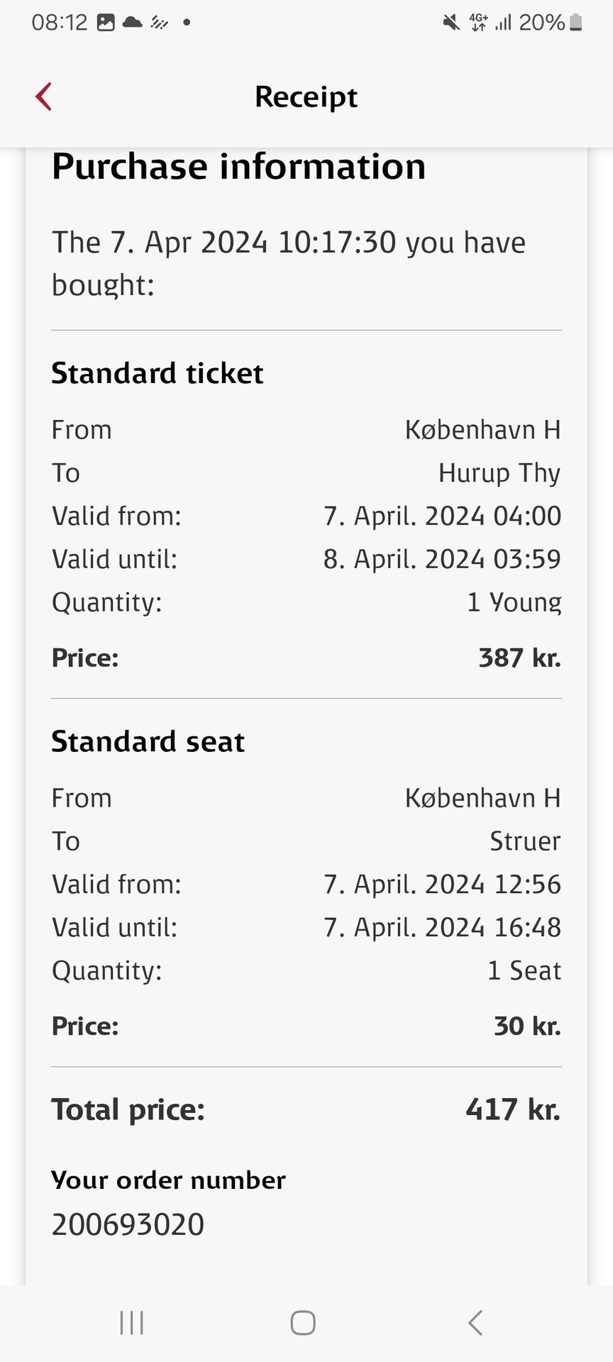The image size is (613, 1362).
Task: Tap the Purchase information heading
Action: (238, 167)
